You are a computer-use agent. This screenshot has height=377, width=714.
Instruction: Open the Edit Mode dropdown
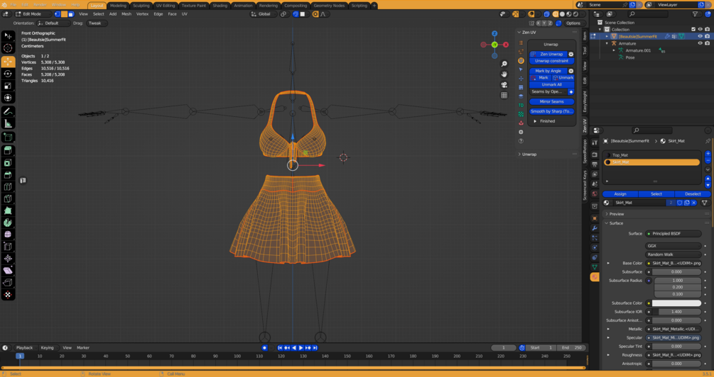click(33, 14)
